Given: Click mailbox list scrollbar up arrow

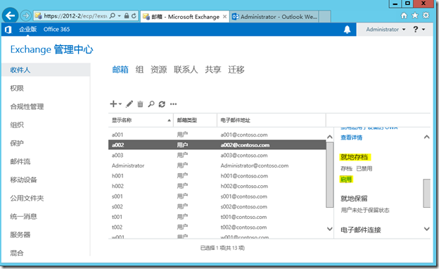Looking at the screenshot, I should coord(330,137).
